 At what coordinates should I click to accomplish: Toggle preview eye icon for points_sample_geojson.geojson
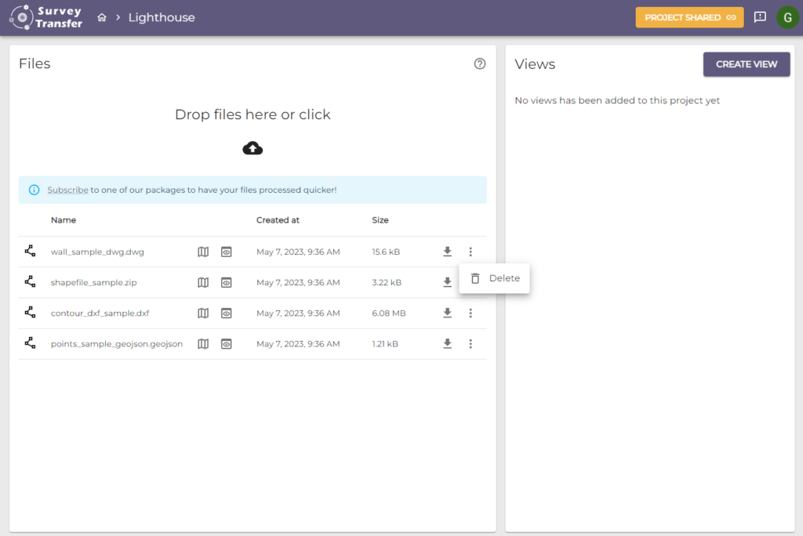click(226, 343)
